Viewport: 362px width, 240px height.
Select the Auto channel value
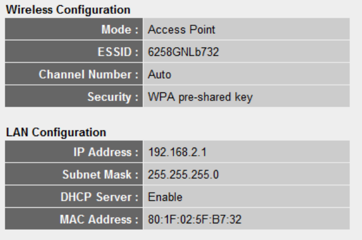(x=160, y=75)
